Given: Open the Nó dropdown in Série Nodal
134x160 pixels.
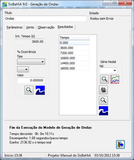Looking at the screenshot, I should 108,71.
